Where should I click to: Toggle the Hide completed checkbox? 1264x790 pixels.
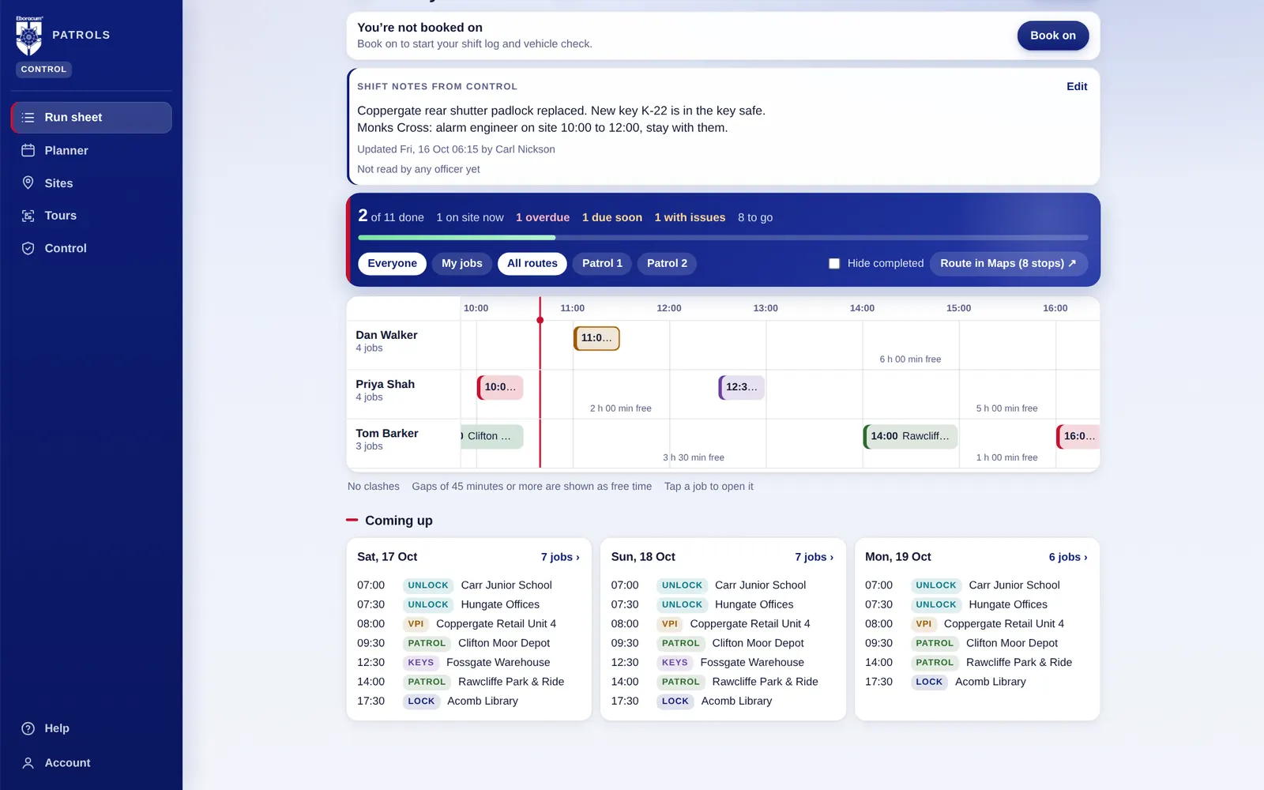tap(834, 263)
